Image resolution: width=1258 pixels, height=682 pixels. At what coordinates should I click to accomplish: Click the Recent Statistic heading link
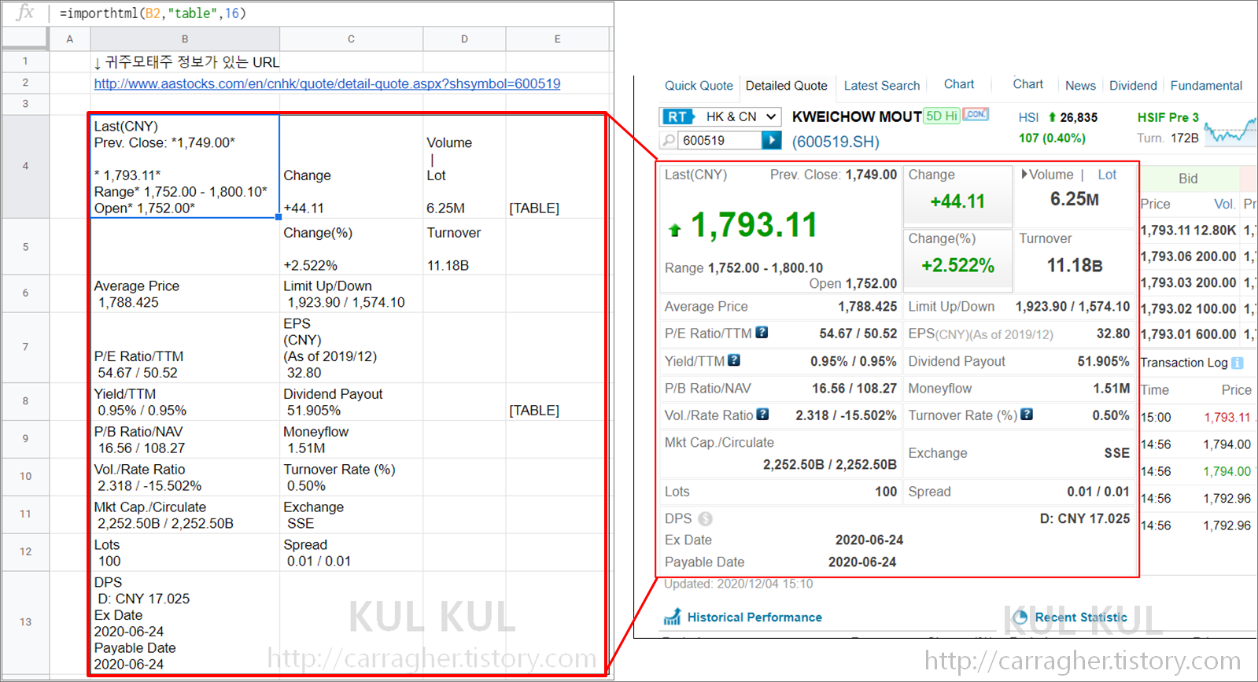click(1081, 617)
